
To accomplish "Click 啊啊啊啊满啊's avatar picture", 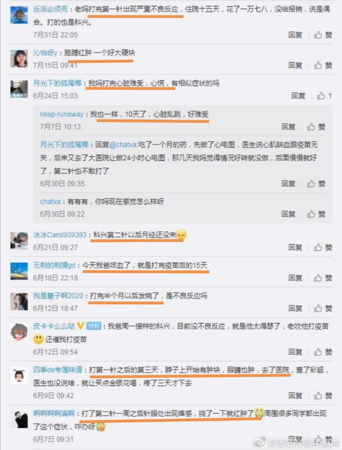I will (x=19, y=419).
